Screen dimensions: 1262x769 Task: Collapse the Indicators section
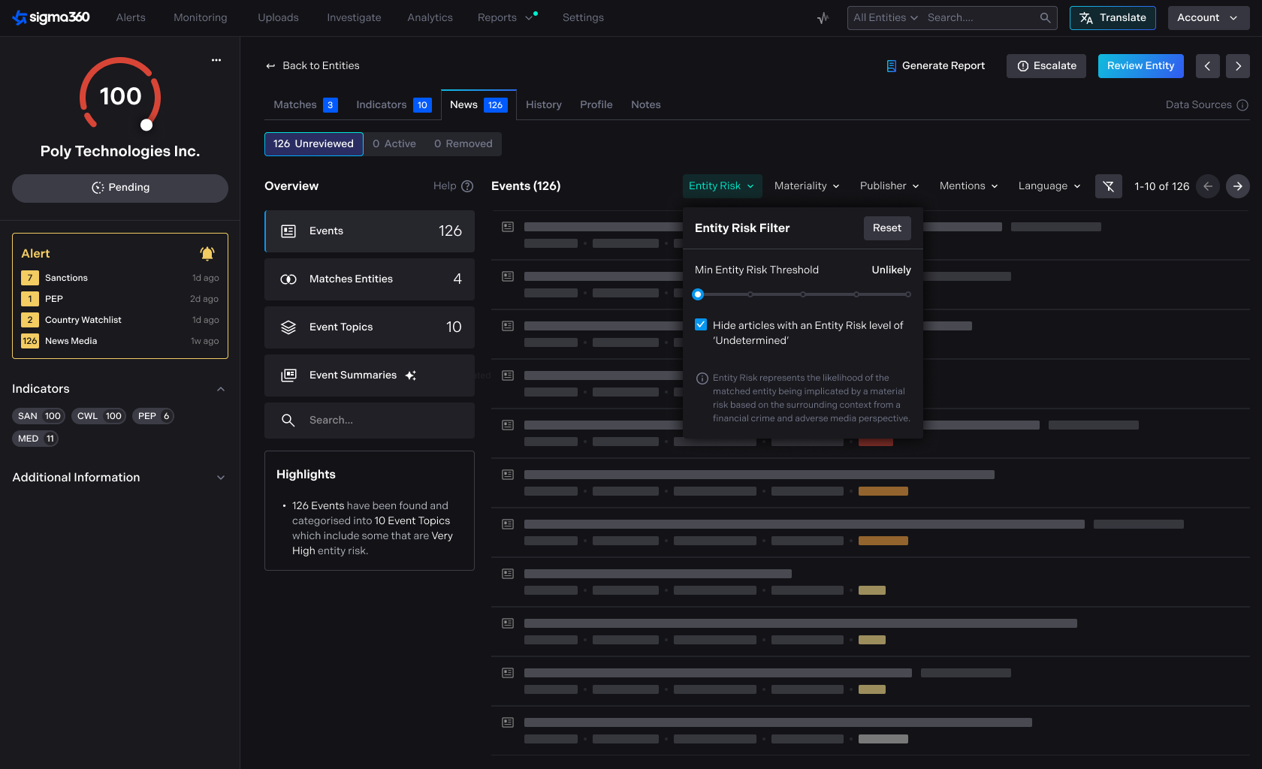221,389
